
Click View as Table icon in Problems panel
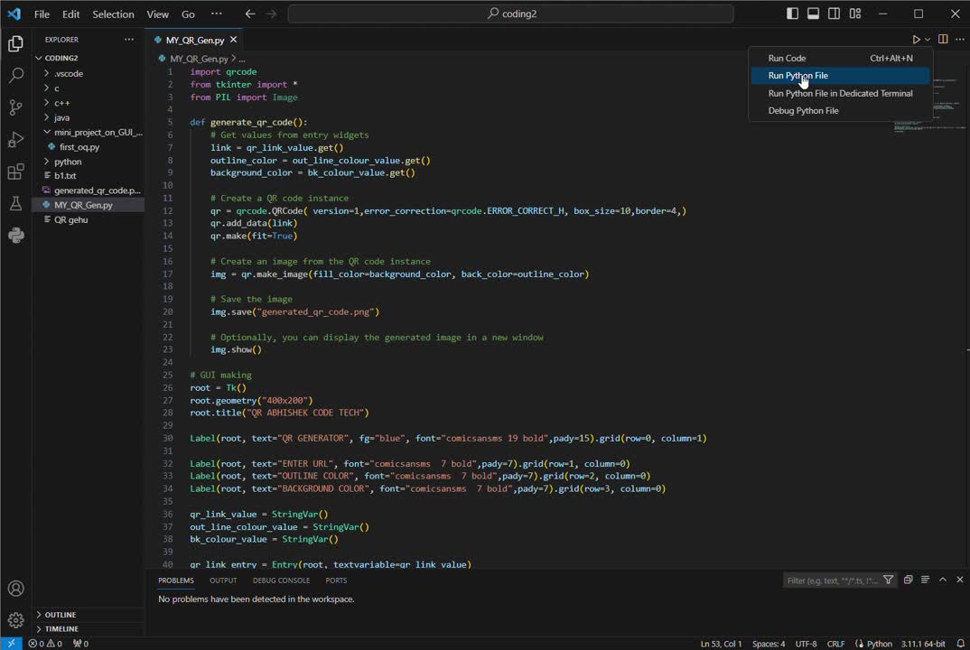pos(926,580)
